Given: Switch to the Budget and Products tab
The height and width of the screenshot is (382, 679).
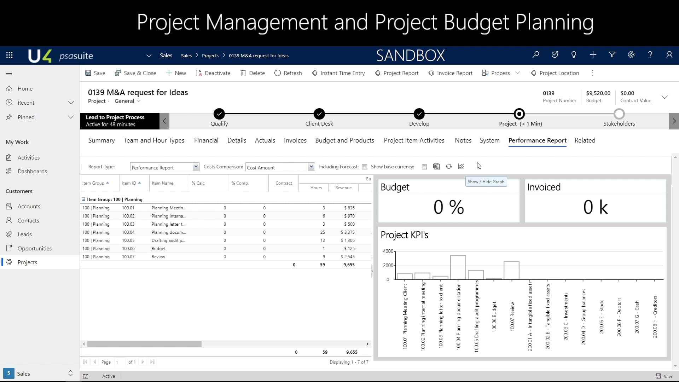Looking at the screenshot, I should [344, 140].
